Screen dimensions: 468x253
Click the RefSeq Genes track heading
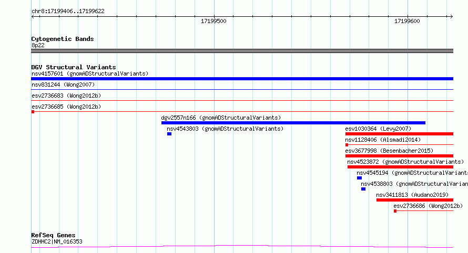[x=53, y=235]
